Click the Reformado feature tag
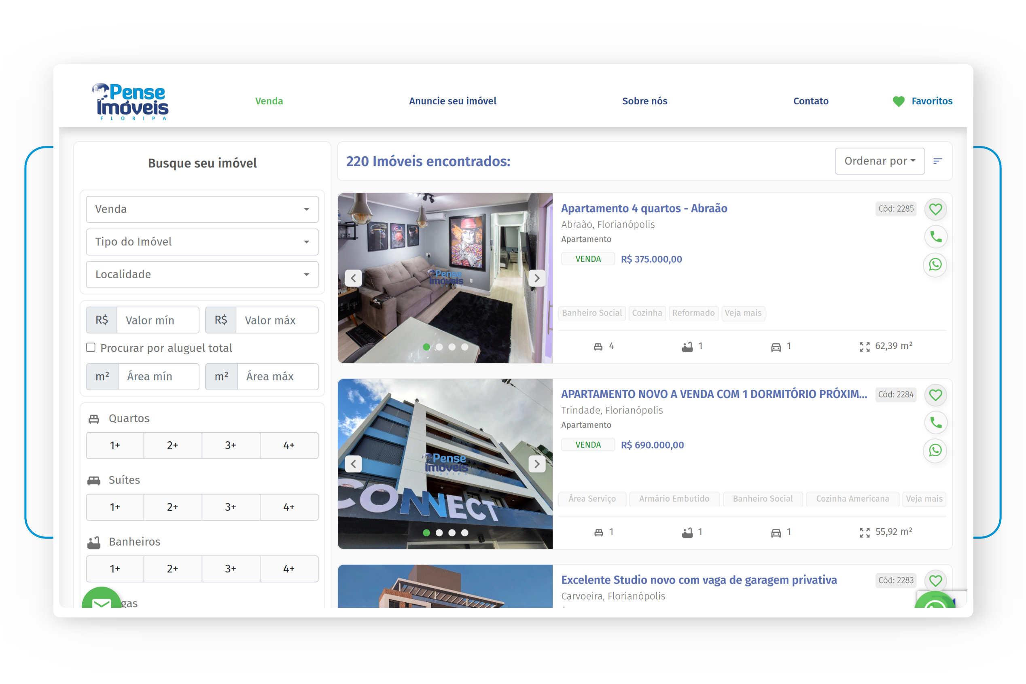1026x684 pixels. coord(693,313)
